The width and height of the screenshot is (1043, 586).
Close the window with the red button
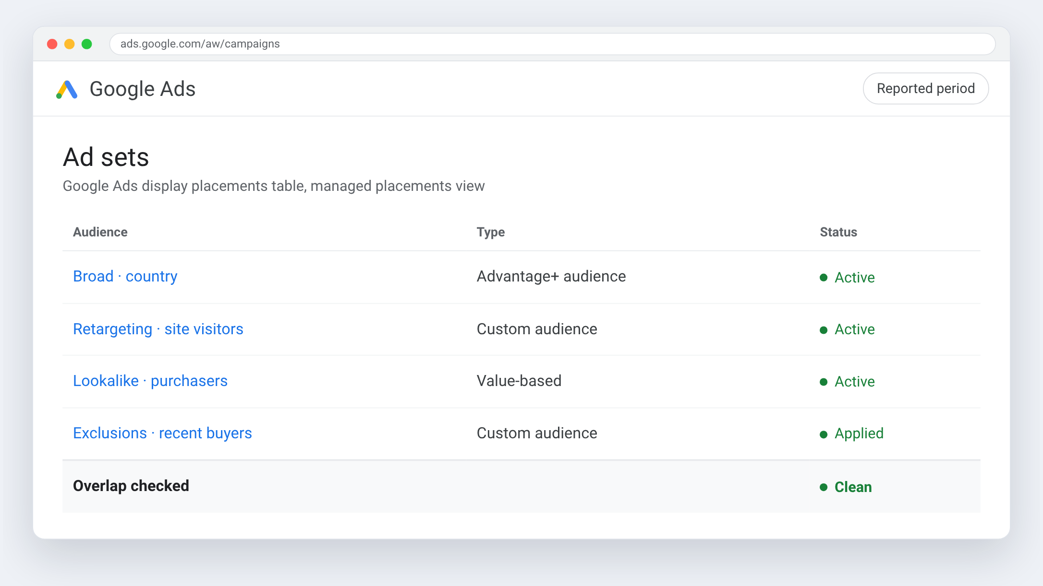click(x=52, y=44)
